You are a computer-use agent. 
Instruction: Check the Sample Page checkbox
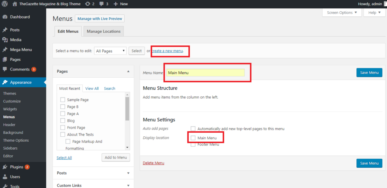point(63,100)
